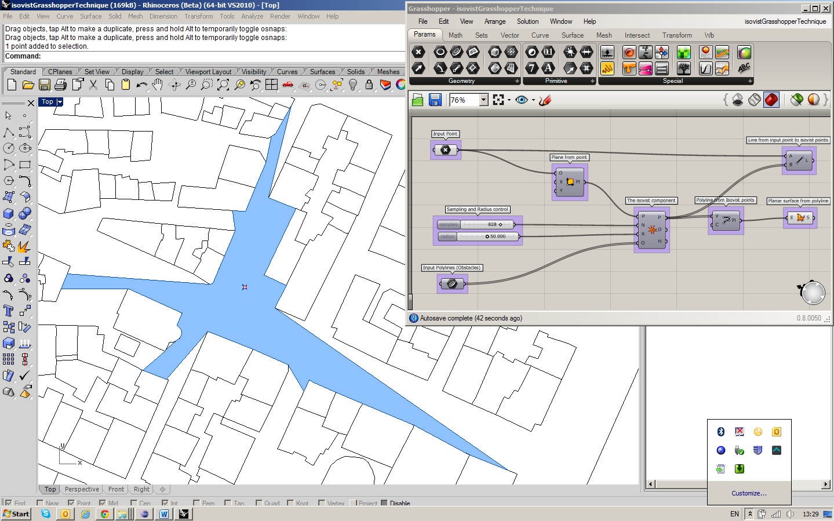Save Grasshopper definition with blue floppy icon
Screen dimensions: 834x521
[435, 100]
